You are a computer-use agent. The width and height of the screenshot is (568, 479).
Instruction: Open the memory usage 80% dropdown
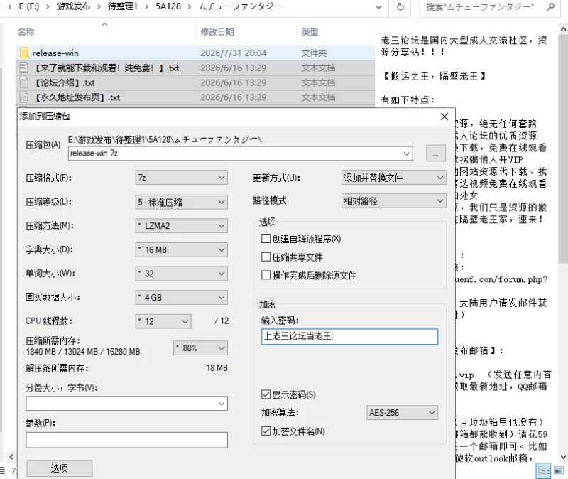[200, 348]
